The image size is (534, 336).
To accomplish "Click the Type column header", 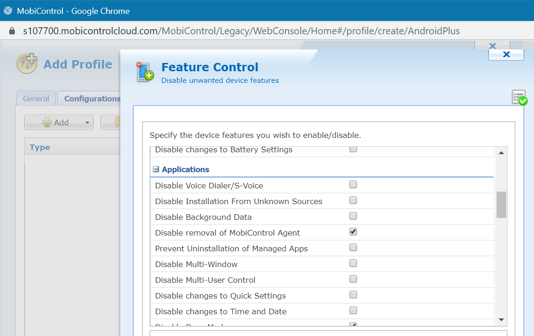I will [x=40, y=147].
